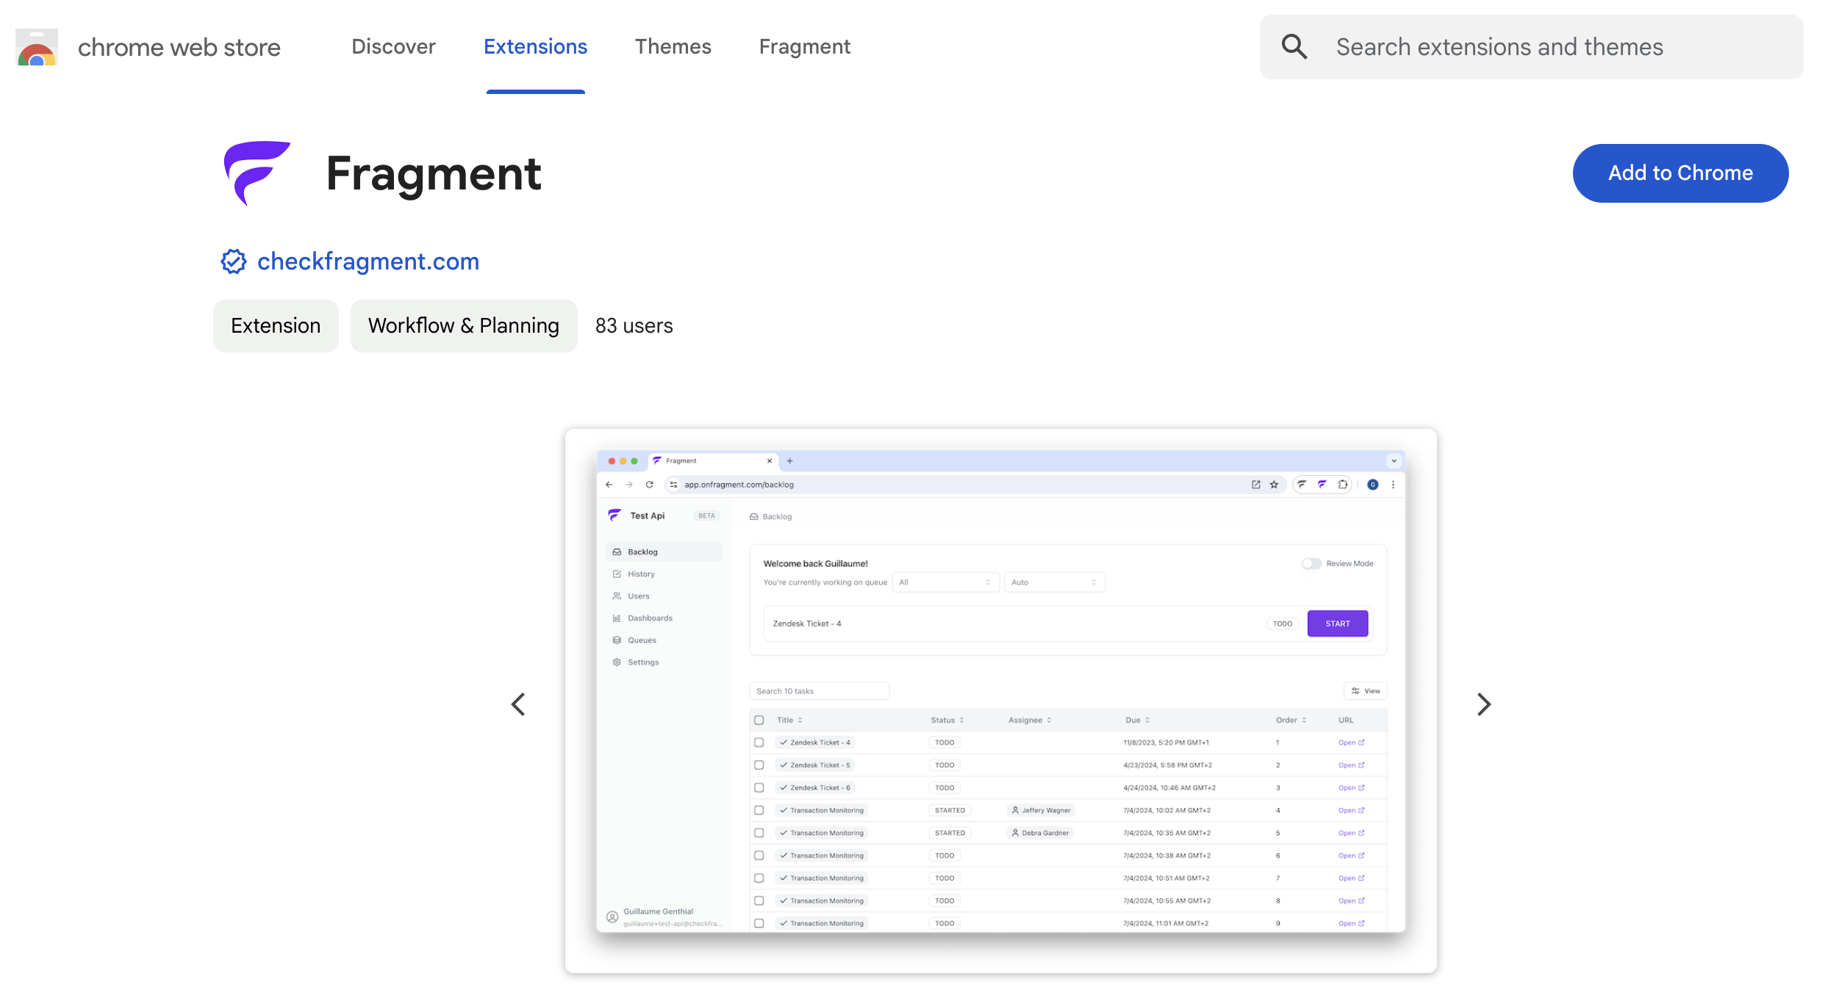1839x990 pixels.
Task: Tick the select-all header checkbox in preview
Action: [x=759, y=720]
